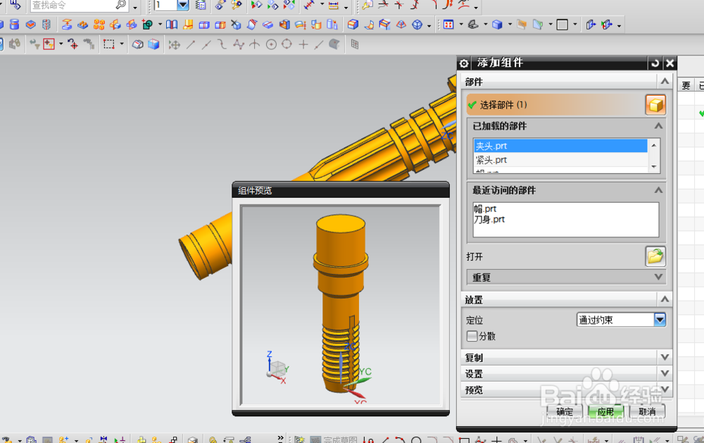Click the Pattern Feature icon with orange cubes
Viewport: 704px width, 443px height.
[x=99, y=25]
